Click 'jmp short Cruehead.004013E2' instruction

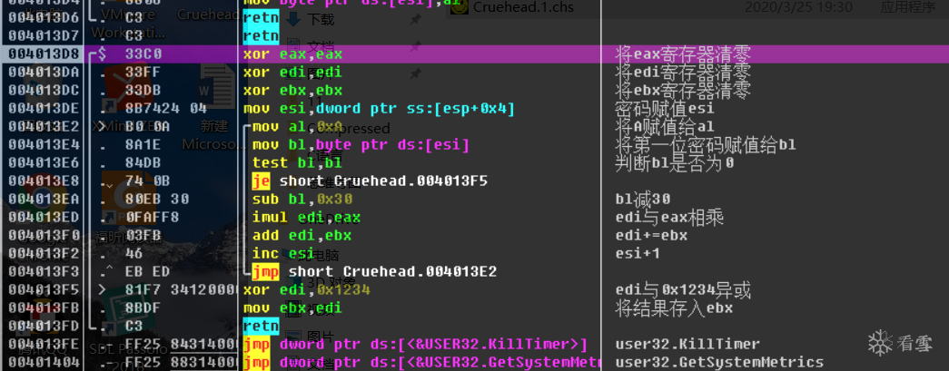(x=375, y=271)
